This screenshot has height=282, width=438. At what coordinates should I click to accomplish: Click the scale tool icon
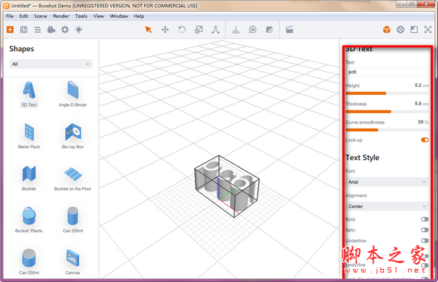tap(199, 29)
